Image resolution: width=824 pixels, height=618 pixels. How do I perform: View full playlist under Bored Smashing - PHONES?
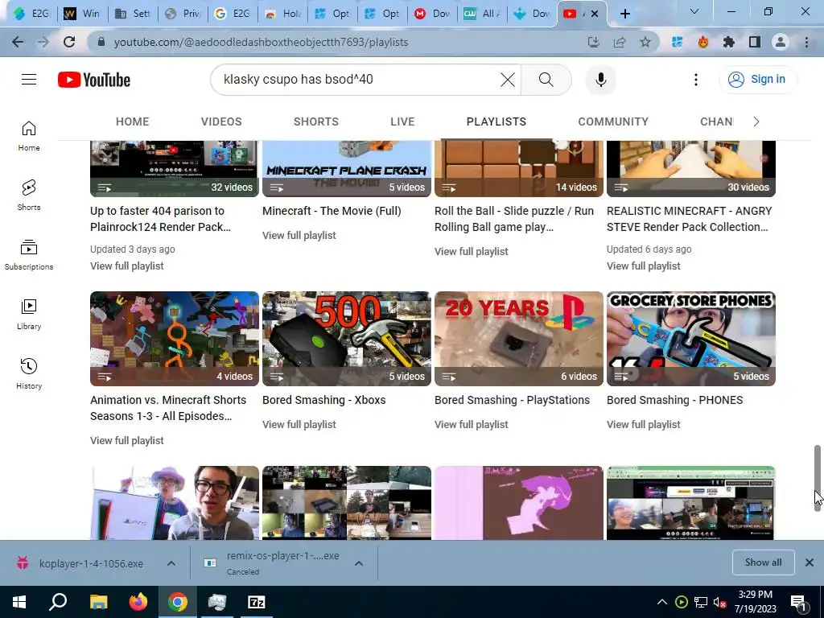(644, 425)
